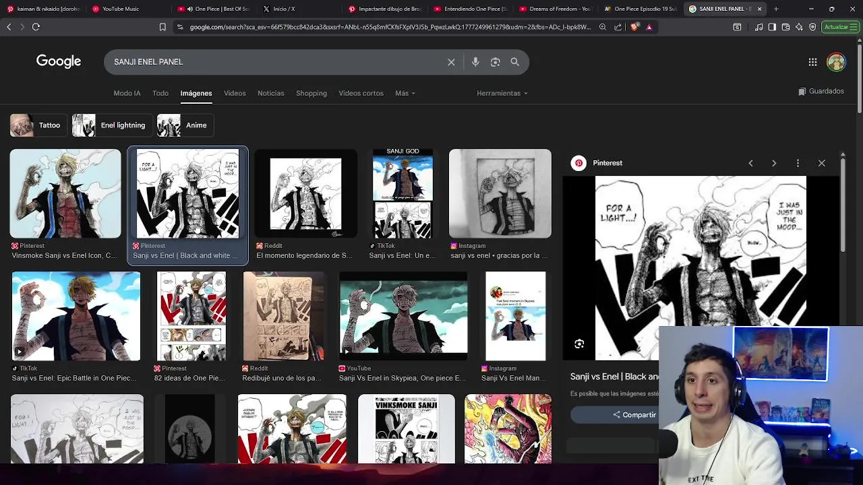
Task: Toggle the browser sidebar panel icon
Action: 772,27
